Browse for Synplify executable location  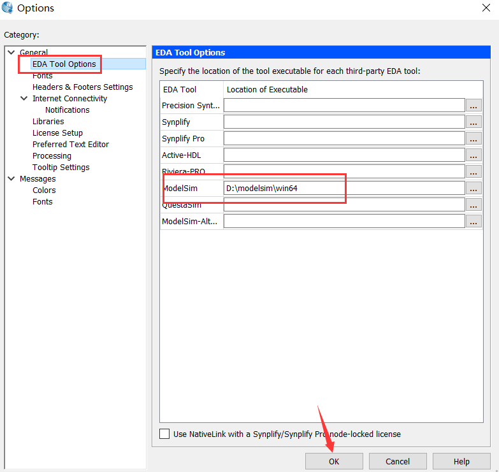(474, 122)
